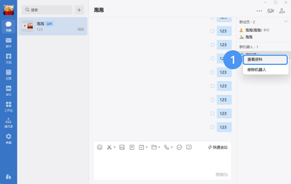
Task: Expand the screenshot scissors dropdown arrow
Action: coord(114,148)
